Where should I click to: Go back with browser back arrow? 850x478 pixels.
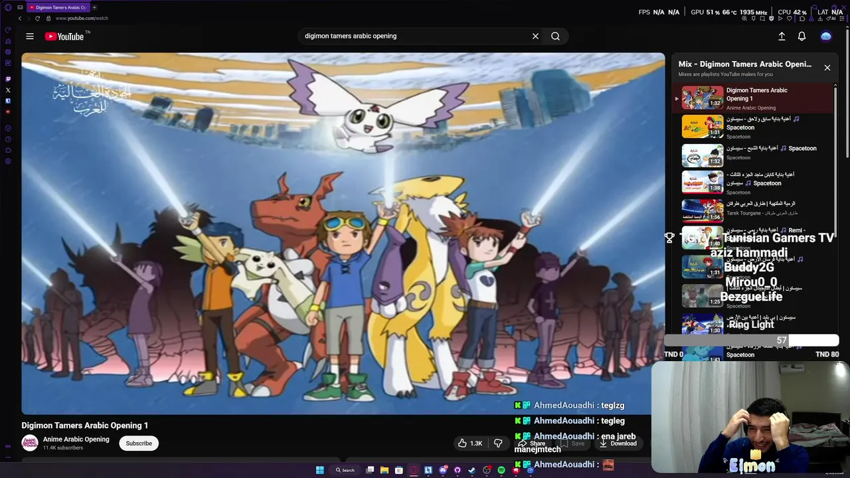click(20, 19)
